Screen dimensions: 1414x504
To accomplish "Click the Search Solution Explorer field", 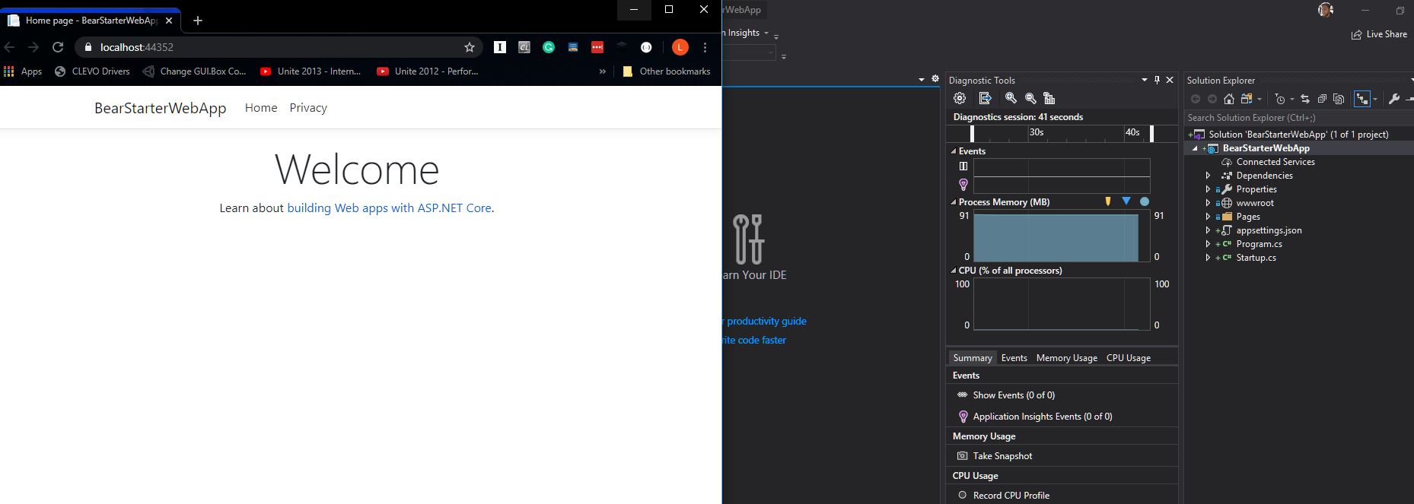I will 1294,118.
